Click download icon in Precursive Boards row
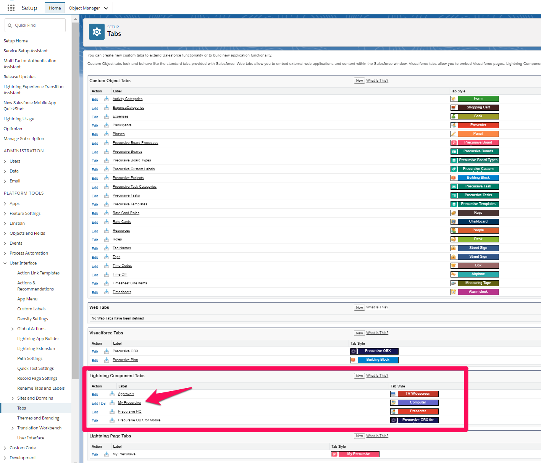541x463 pixels. 107,152
